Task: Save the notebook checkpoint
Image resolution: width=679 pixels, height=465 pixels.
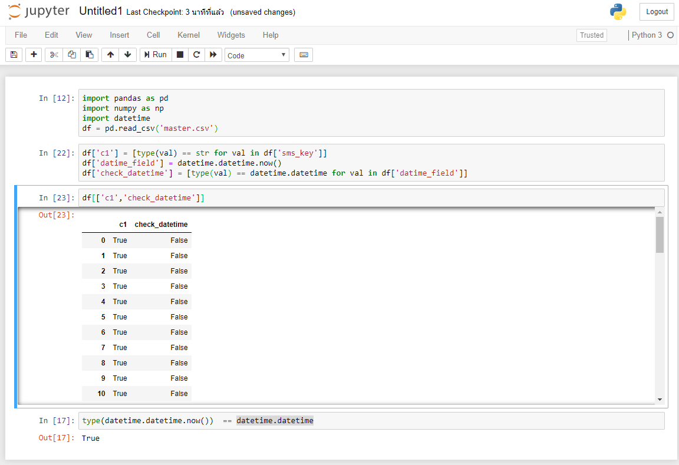Action: pyautogui.click(x=13, y=54)
